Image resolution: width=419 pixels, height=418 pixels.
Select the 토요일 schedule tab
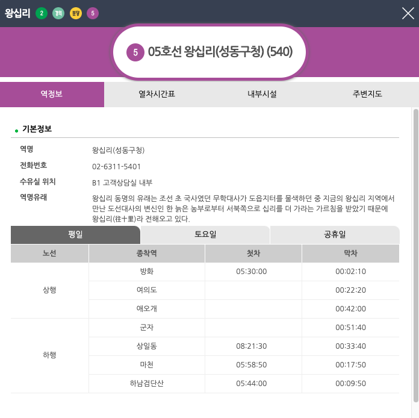click(205, 234)
